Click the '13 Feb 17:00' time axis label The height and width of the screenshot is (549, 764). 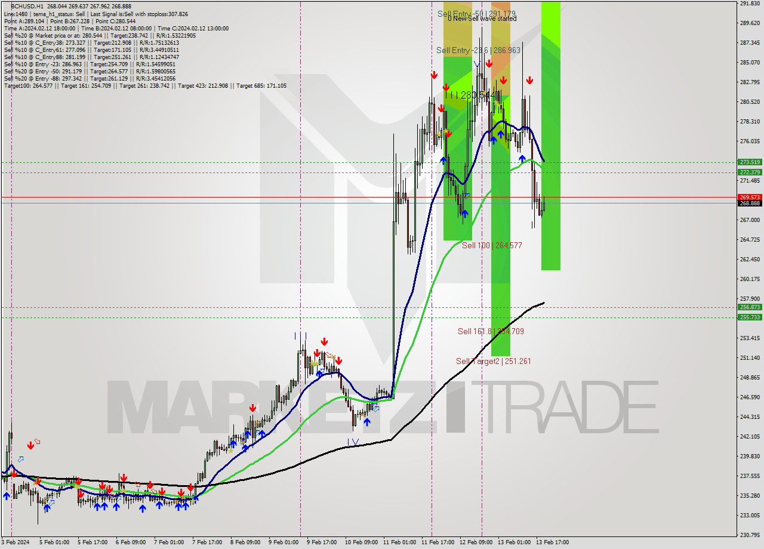[x=552, y=542]
